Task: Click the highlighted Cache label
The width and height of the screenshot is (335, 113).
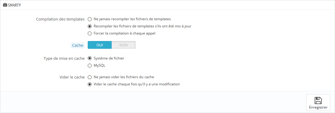Action: (x=78, y=45)
